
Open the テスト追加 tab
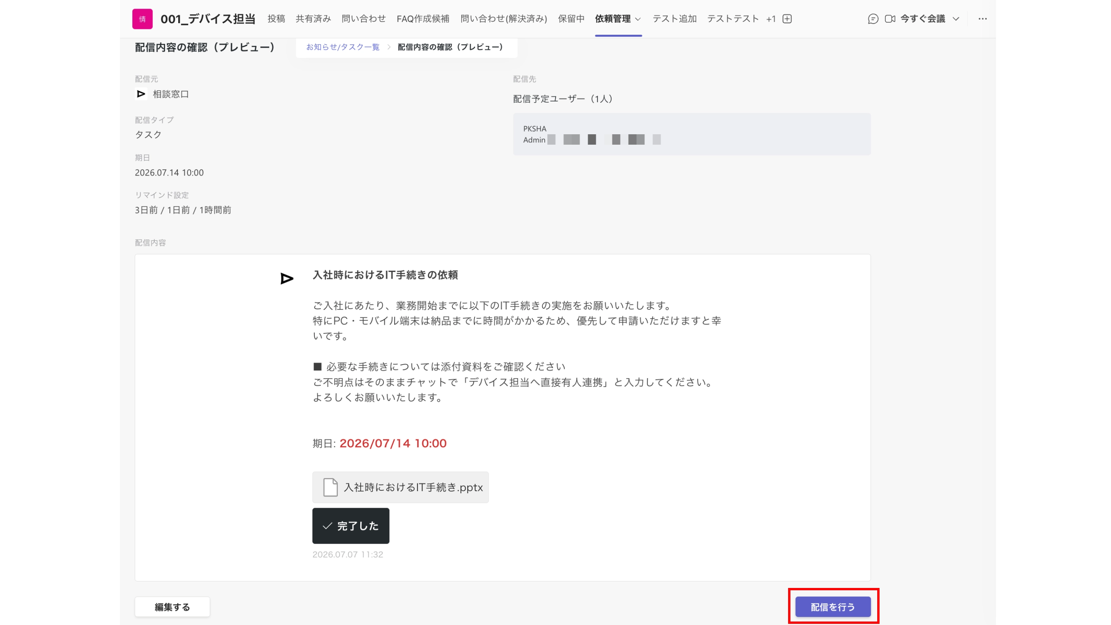tap(674, 19)
